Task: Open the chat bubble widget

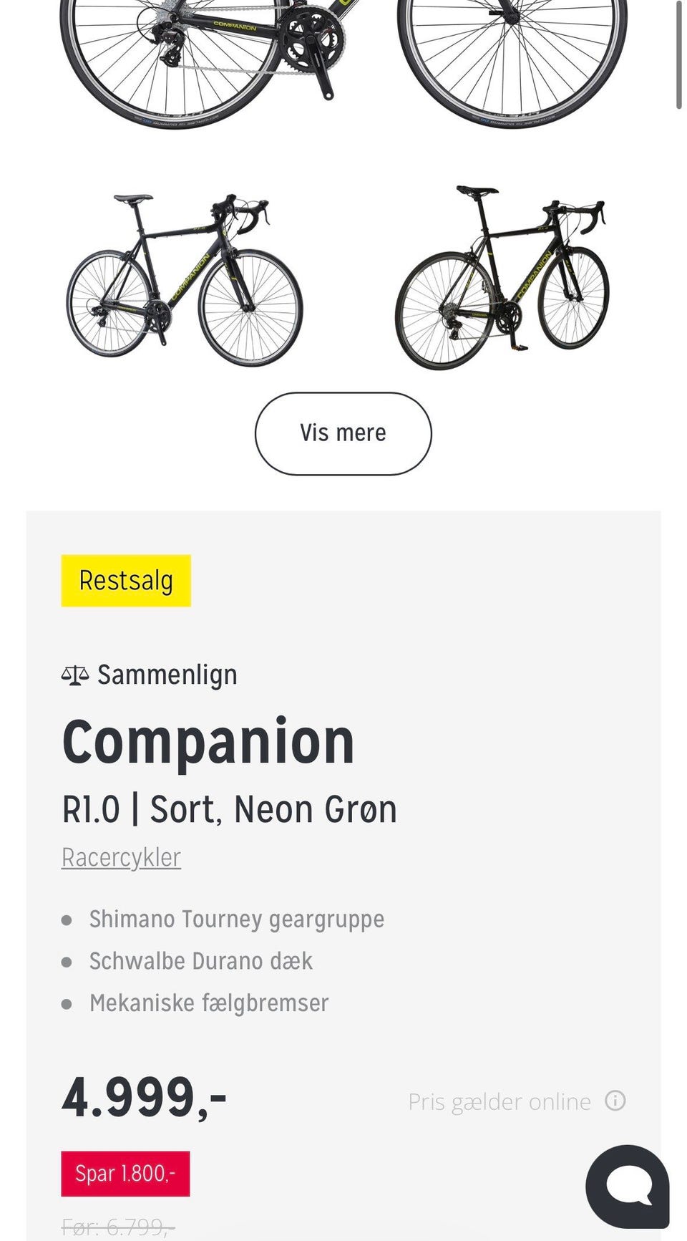Action: tap(628, 1186)
